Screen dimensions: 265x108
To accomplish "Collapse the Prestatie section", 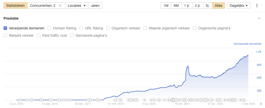I will click(x=259, y=18).
